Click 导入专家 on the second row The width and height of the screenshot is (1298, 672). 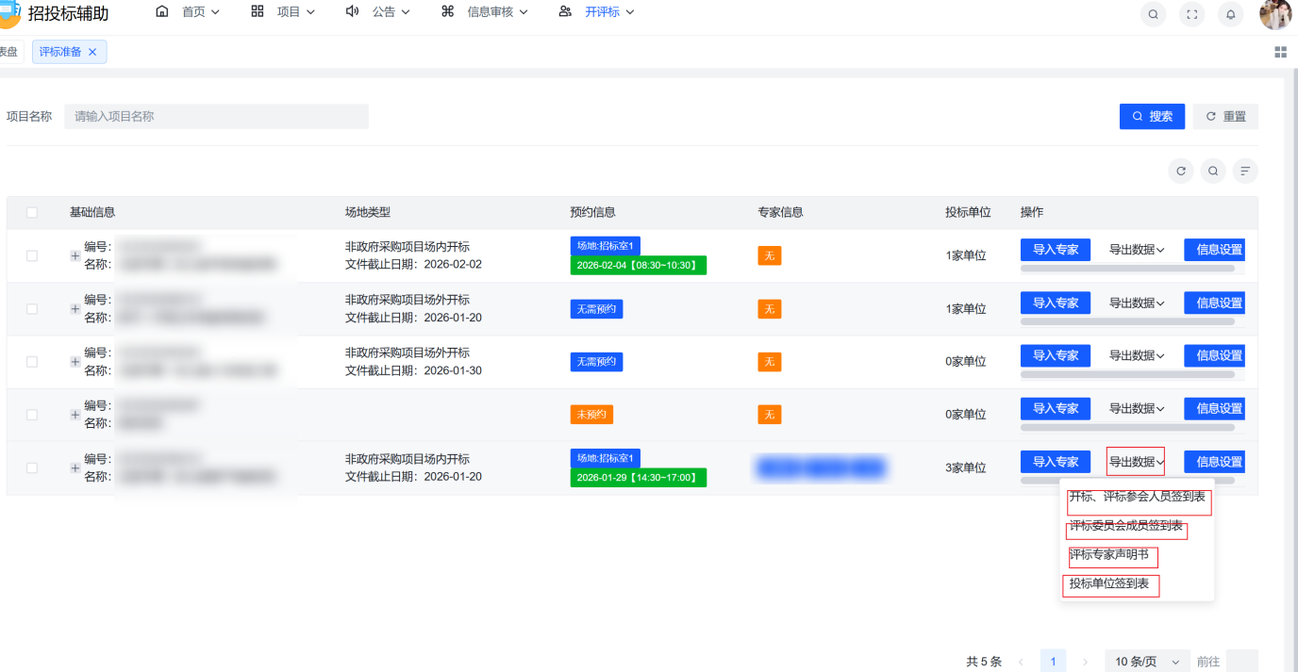pos(1055,303)
